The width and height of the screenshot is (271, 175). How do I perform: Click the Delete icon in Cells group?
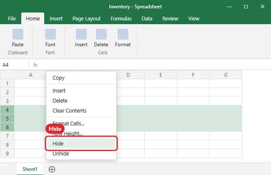[x=101, y=34]
